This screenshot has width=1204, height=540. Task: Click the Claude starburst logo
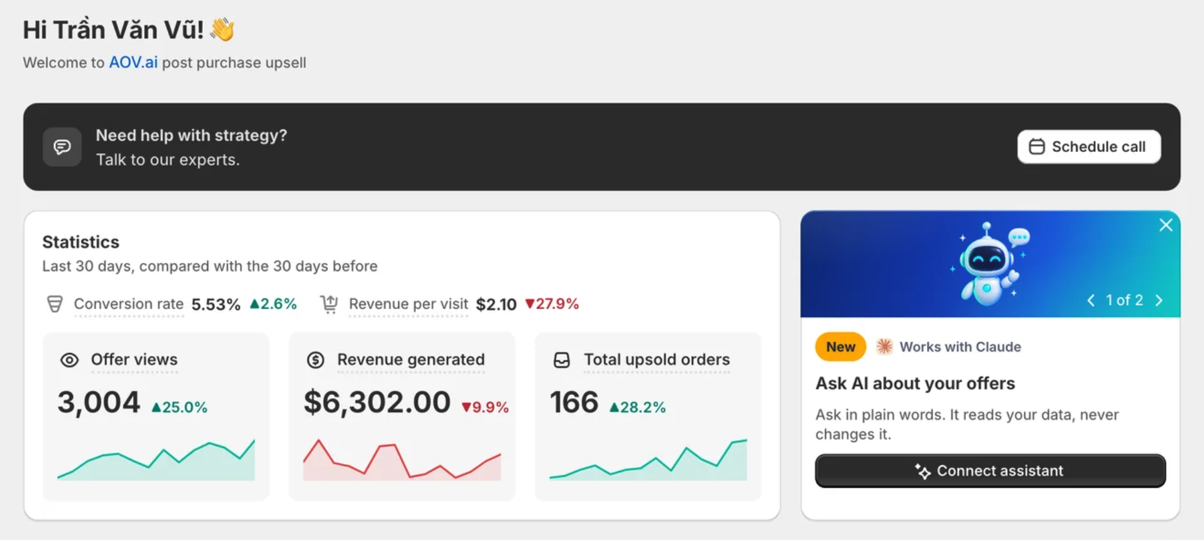[x=884, y=347]
